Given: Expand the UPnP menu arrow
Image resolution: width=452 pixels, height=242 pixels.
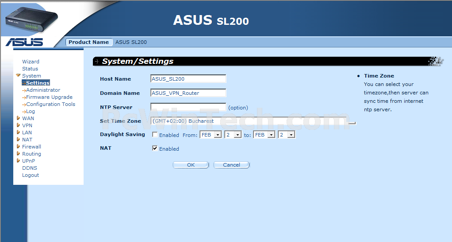Looking at the screenshot, I should (18, 160).
